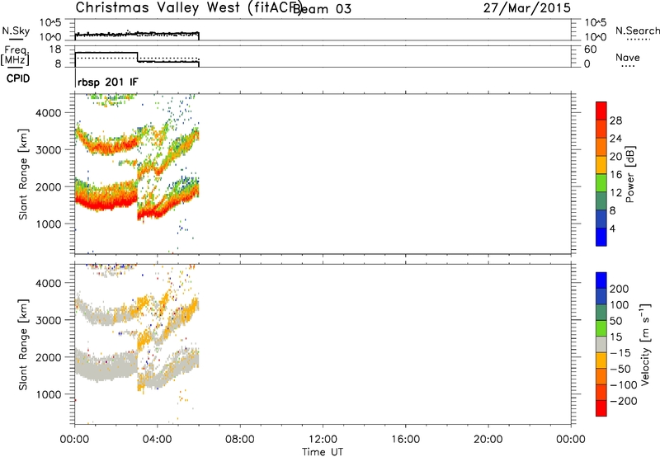Click the dotted line sample under N.Search
The width and height of the screenshot is (660, 457).
[639, 40]
